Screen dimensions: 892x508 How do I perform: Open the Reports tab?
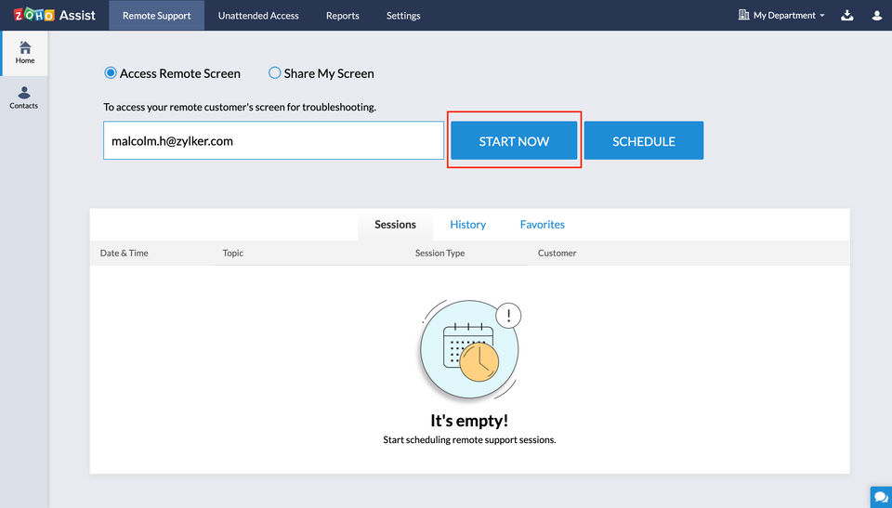tap(343, 16)
